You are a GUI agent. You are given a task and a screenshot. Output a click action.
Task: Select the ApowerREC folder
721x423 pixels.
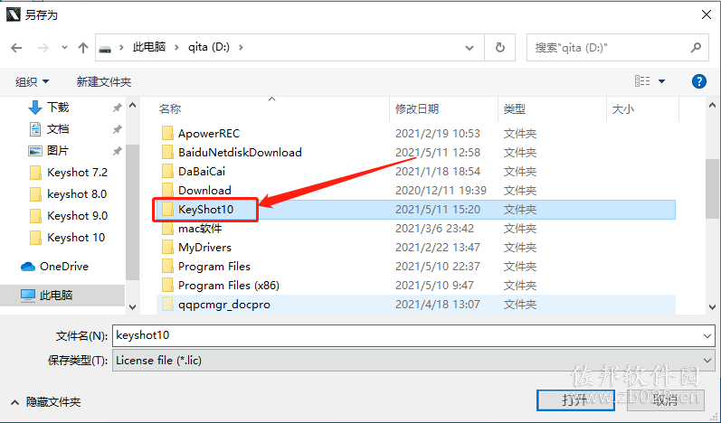pos(209,134)
